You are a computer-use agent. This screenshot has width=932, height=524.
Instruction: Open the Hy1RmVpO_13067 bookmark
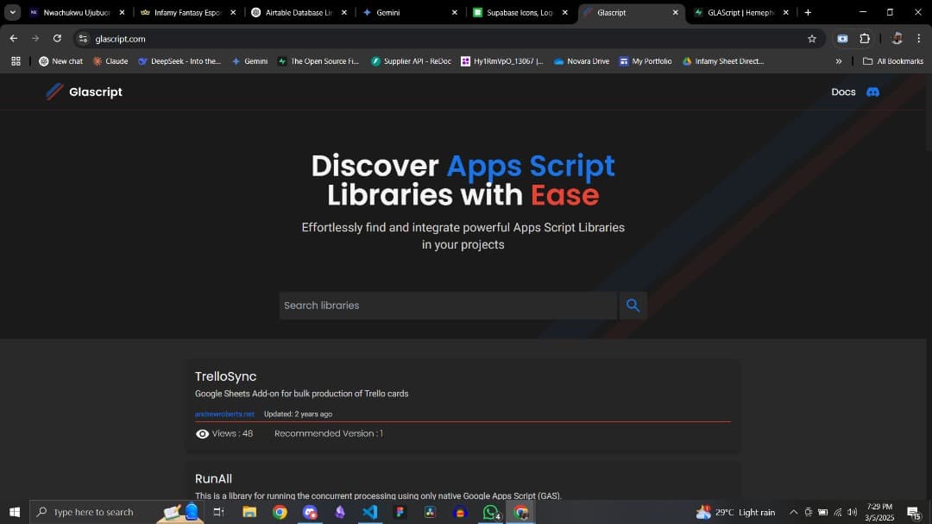[x=502, y=61]
